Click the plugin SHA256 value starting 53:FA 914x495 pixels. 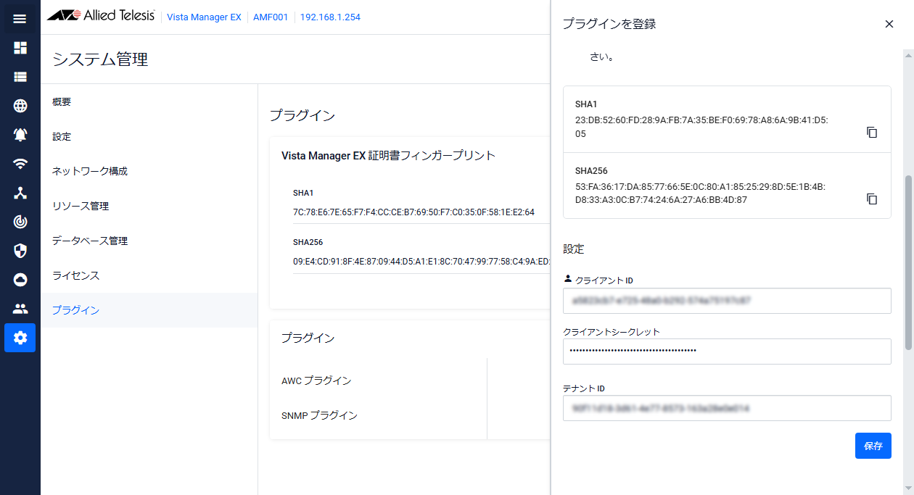click(700, 193)
